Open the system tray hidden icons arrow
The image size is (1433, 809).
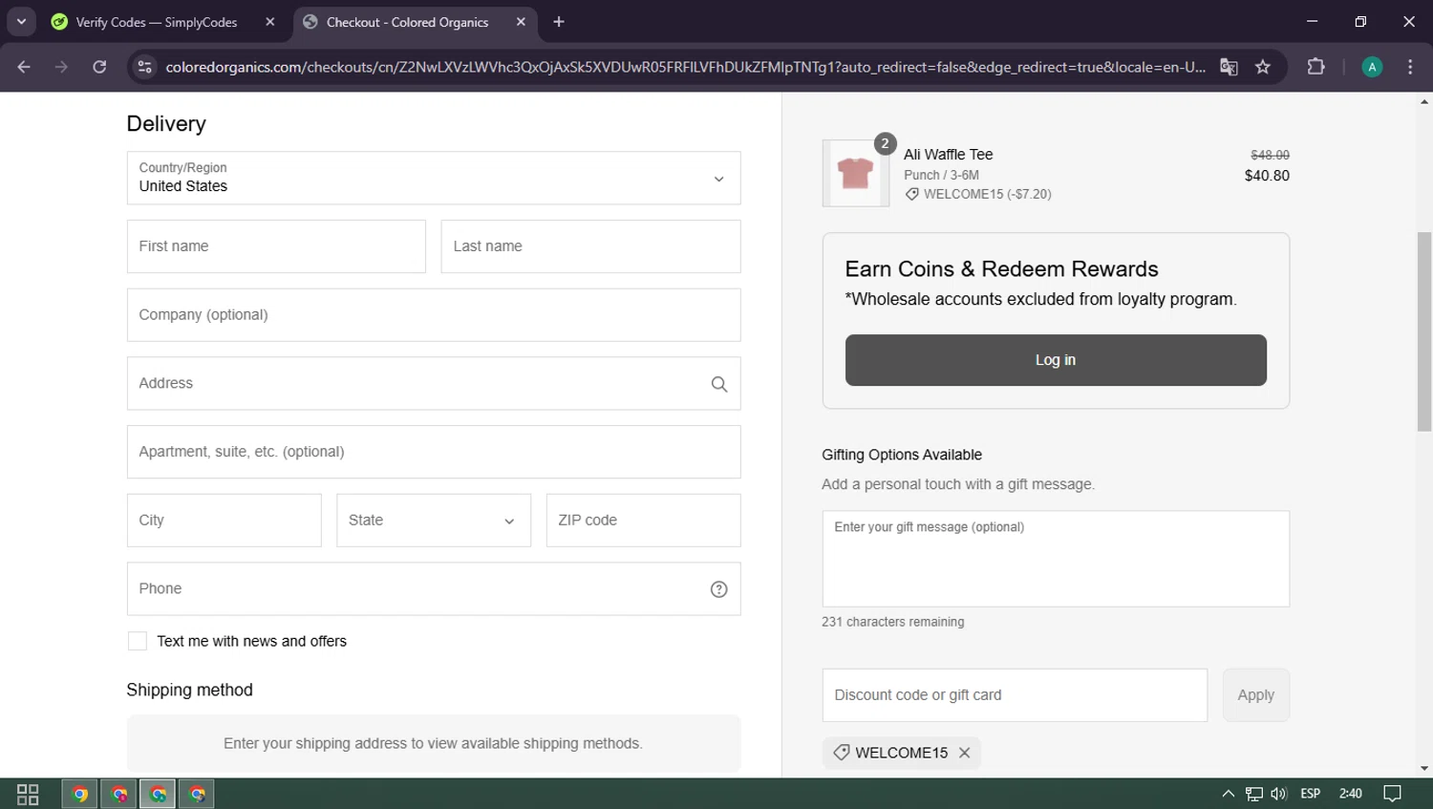click(x=1229, y=794)
